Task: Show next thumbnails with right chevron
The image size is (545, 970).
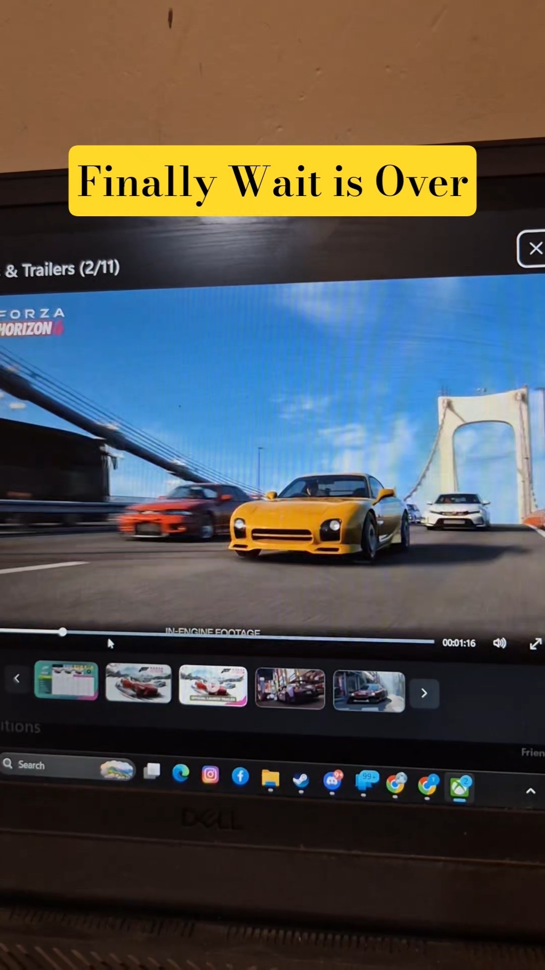Action: pos(424,693)
